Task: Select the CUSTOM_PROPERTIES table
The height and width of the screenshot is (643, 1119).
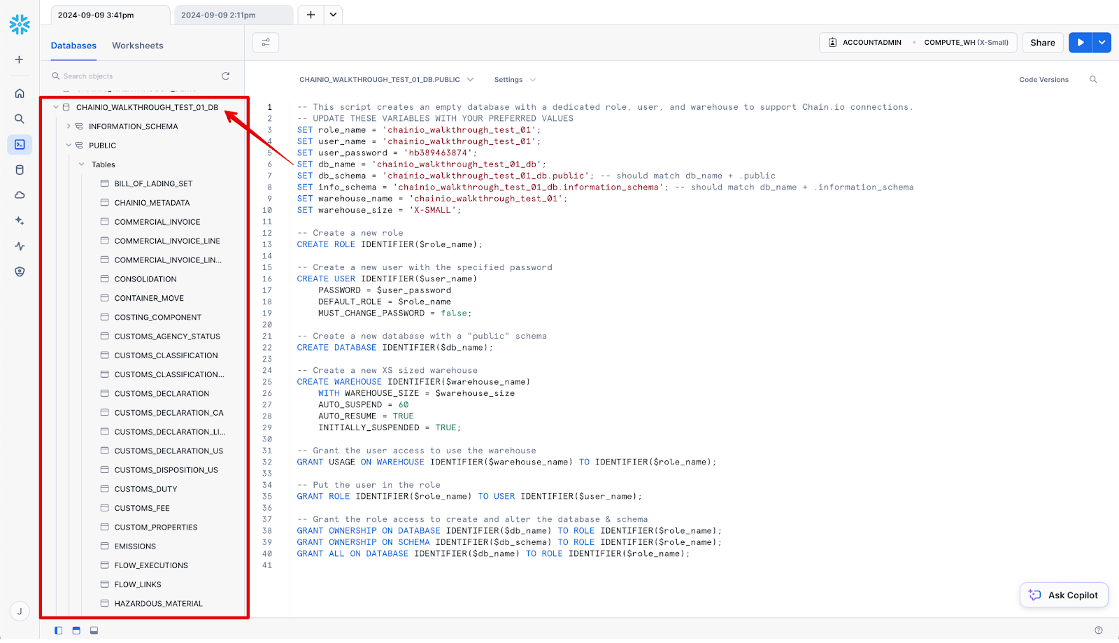Action: (156, 528)
